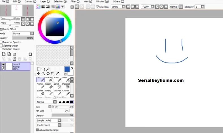Open the Others menu
Screen dimensions: 223x133
[x=118, y=1]
